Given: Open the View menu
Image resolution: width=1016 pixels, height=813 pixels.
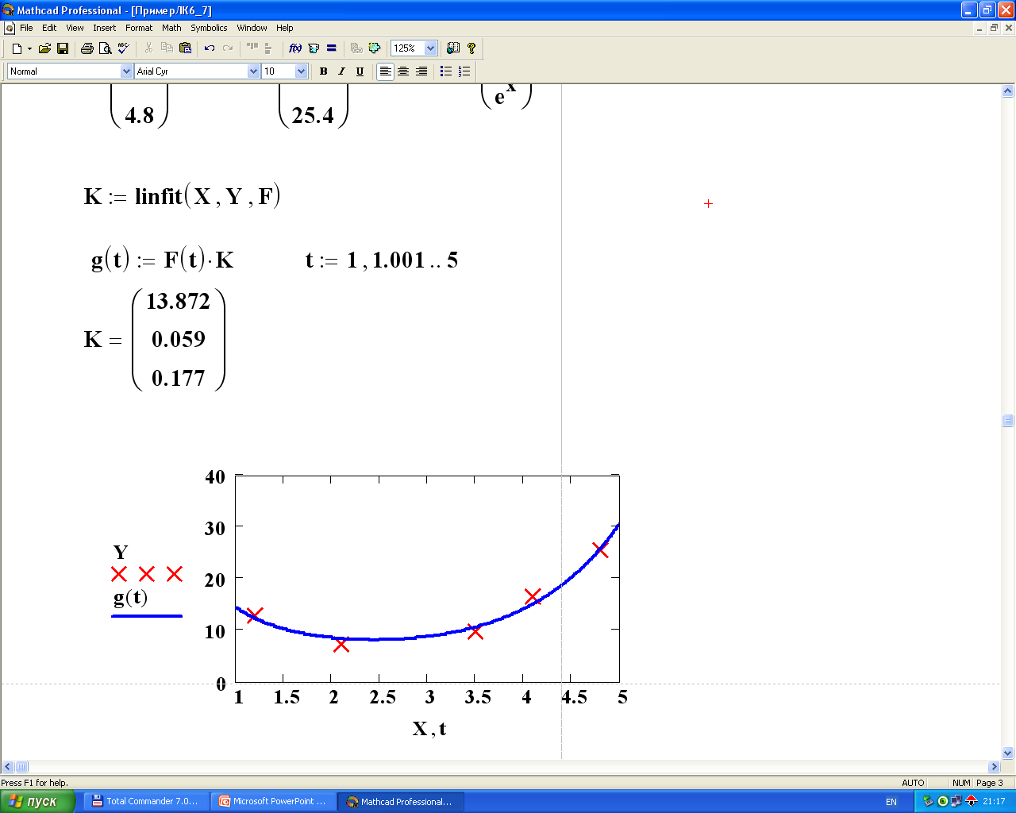Looking at the screenshot, I should coord(75,28).
